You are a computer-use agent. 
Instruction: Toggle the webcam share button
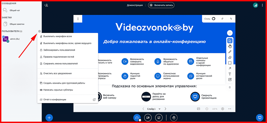click(148, 117)
